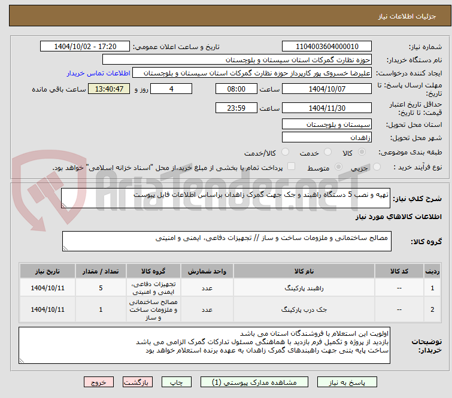Click تجهیزات دفاعی، ایمنی و امنیتی group cell
This screenshot has height=398, width=452.
pyautogui.click(x=153, y=288)
